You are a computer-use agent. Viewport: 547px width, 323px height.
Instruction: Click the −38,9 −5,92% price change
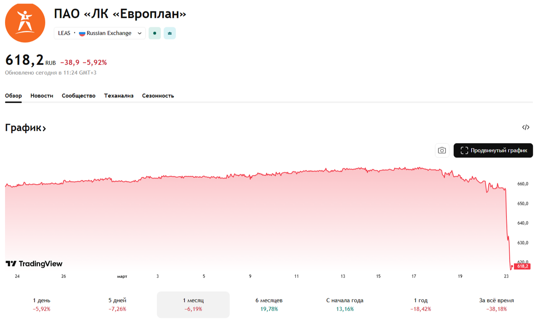pyautogui.click(x=83, y=63)
